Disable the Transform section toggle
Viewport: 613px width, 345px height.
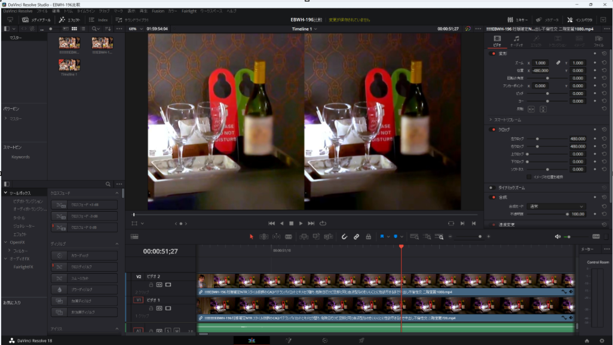493,54
